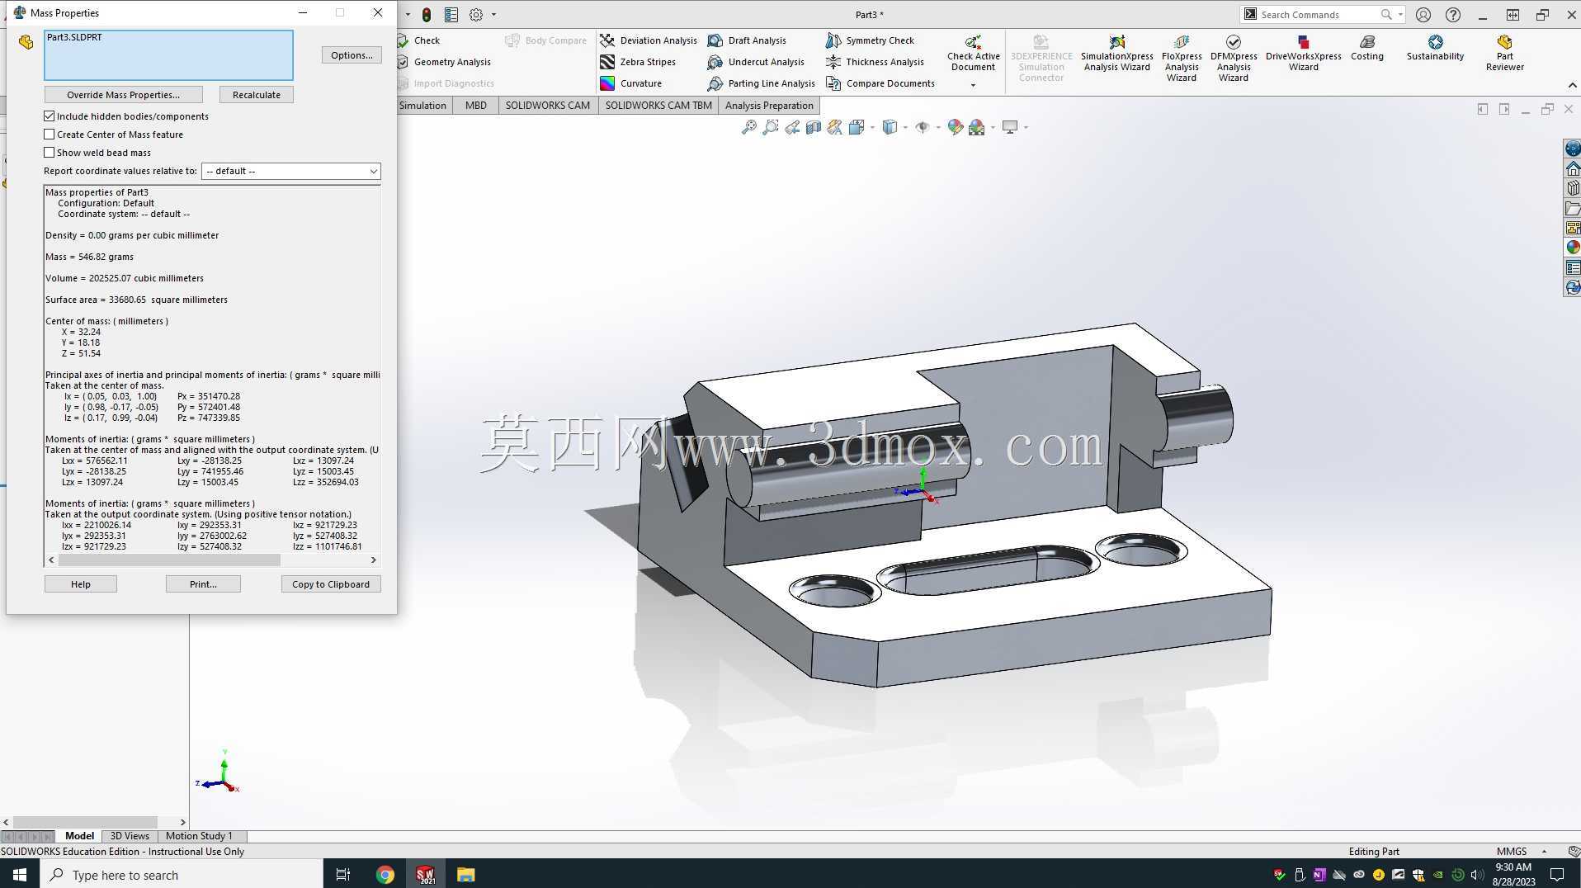1581x888 pixels.
Task: Switch to Simulation tab
Action: click(x=422, y=106)
